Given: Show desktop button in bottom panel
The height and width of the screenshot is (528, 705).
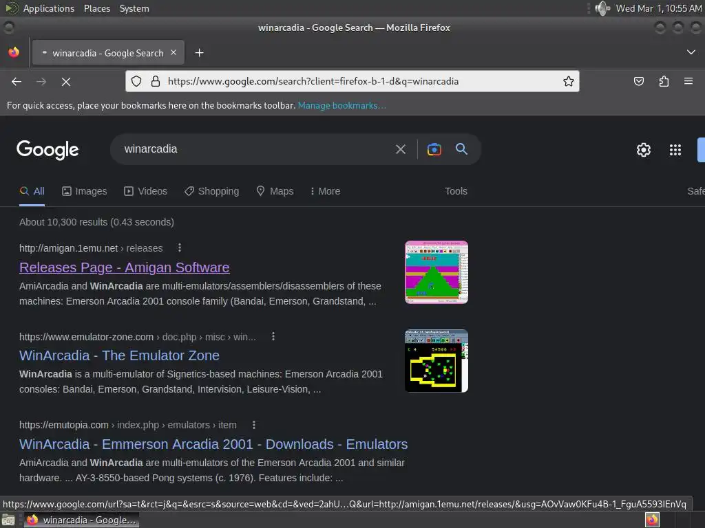Looking at the screenshot, I should click(8, 520).
